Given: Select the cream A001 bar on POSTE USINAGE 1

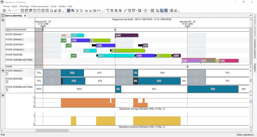Looking at the screenshot, I should coord(66,35).
